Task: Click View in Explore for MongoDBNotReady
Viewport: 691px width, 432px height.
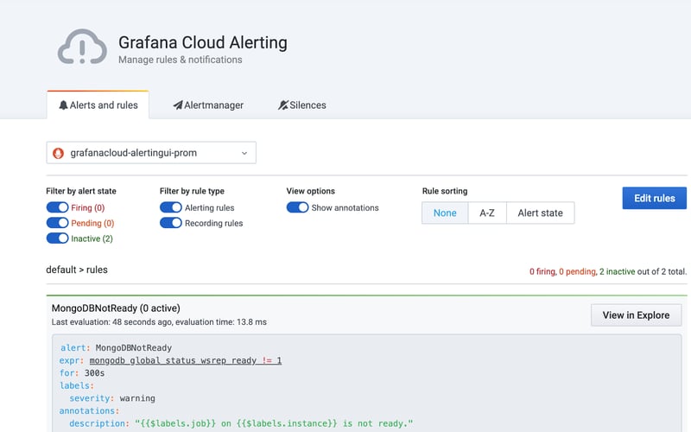Action: (x=636, y=315)
